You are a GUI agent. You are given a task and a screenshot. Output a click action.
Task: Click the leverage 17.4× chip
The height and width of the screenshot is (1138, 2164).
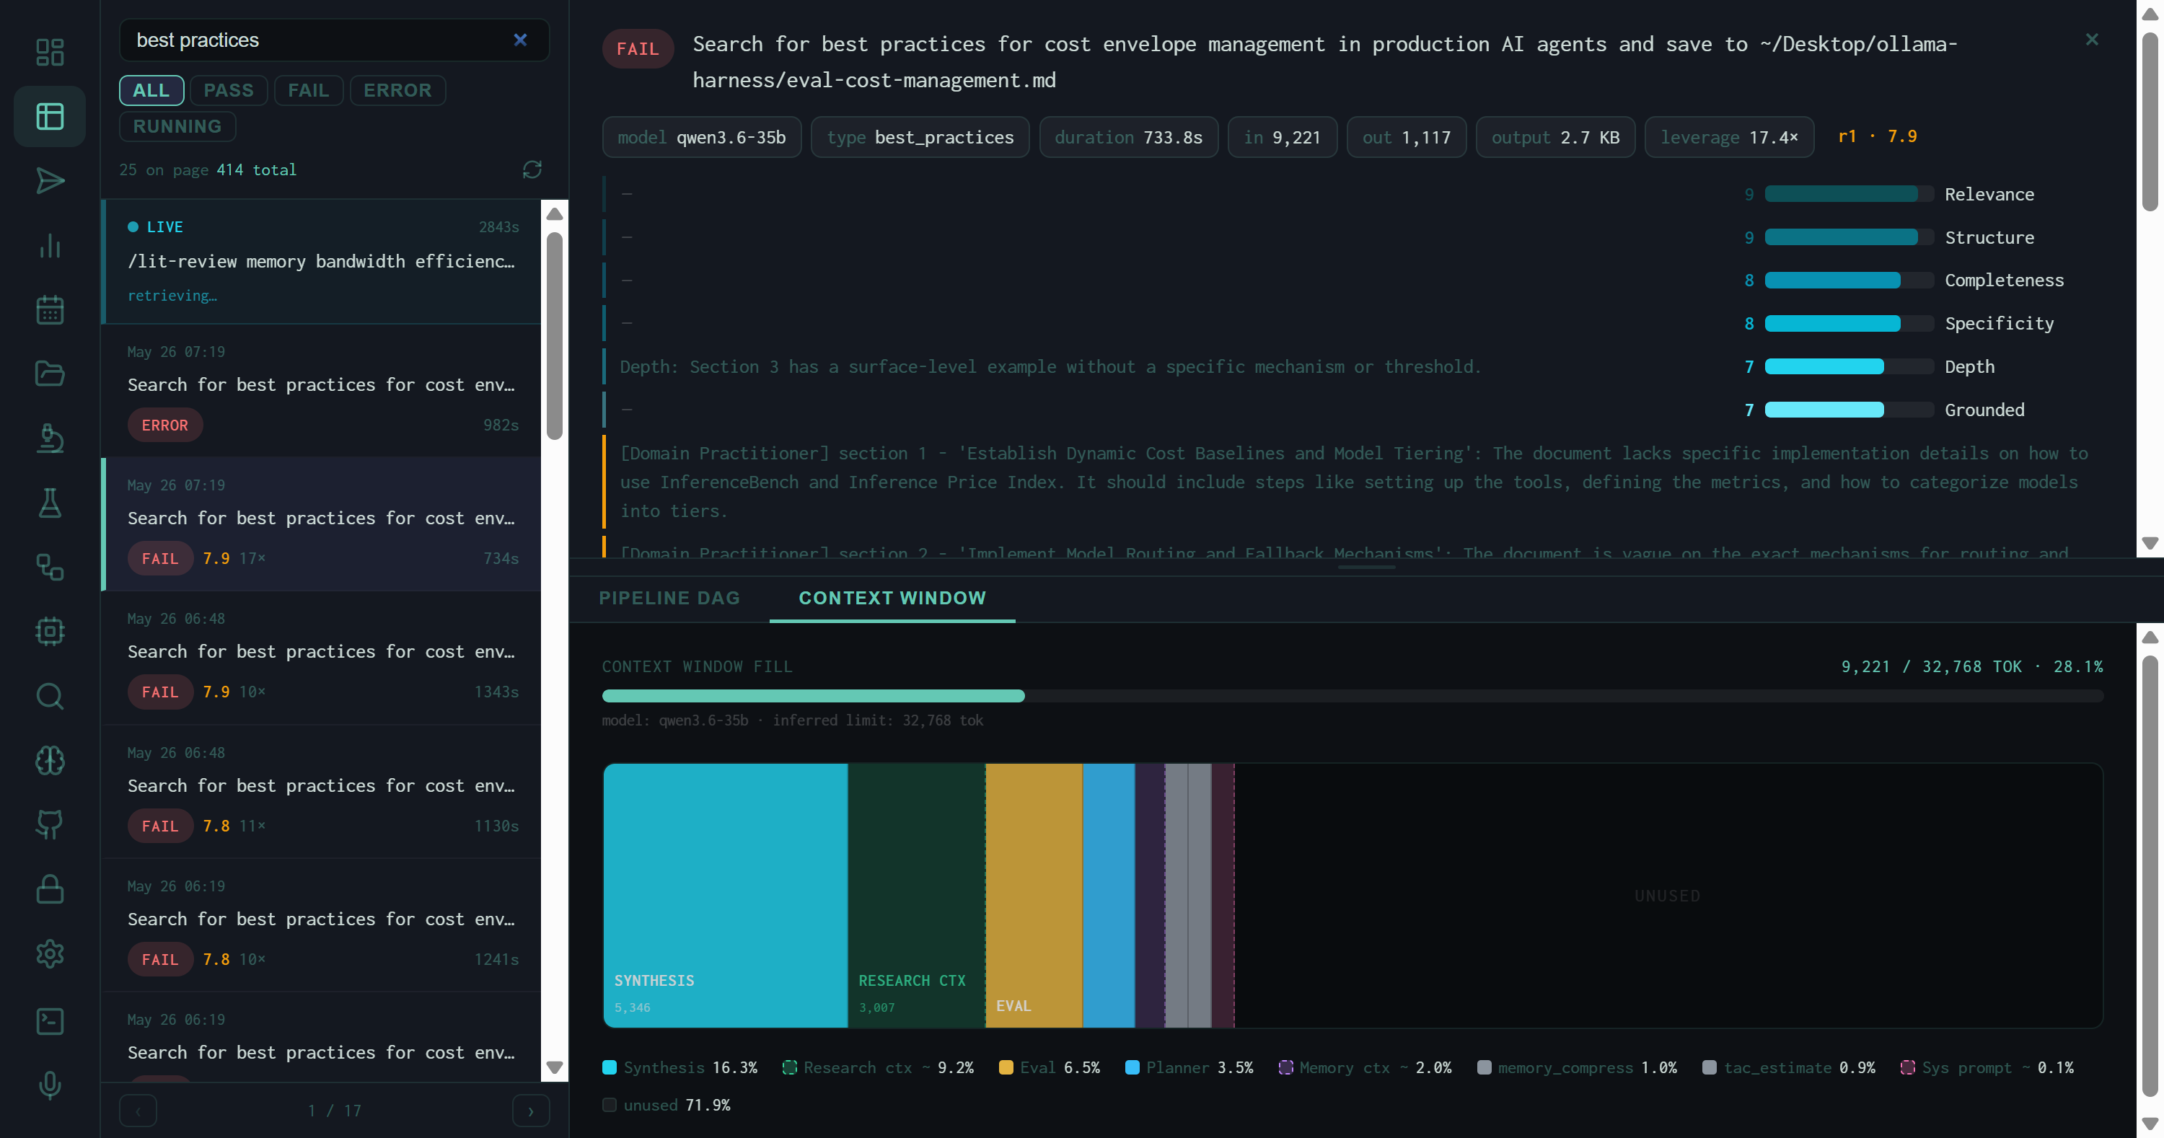1729,137
